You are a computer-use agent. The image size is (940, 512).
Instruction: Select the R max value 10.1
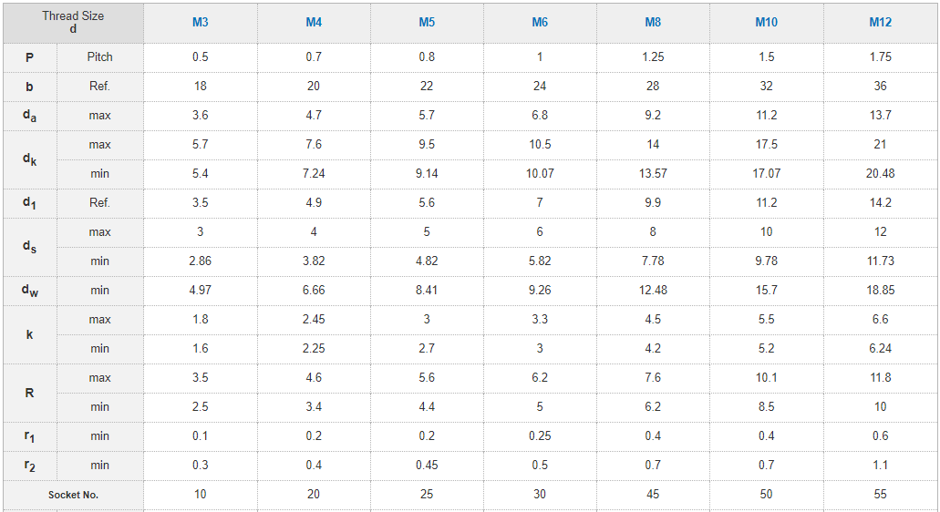point(766,378)
